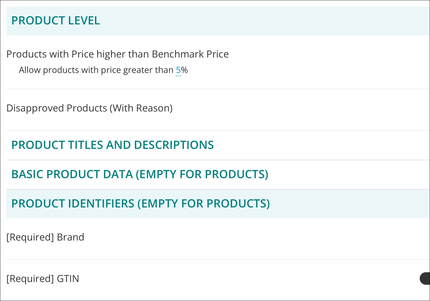Click the '(With Reason)' text
Image resolution: width=430 pixels, height=301 pixels.
141,108
